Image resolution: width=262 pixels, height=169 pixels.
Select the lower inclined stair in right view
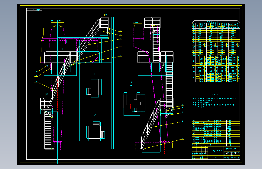[x=150, y=124]
